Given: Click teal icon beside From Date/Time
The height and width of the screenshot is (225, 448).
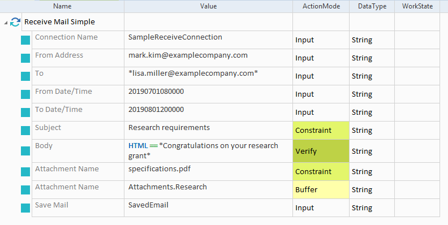Looking at the screenshot, I should pyautogui.click(x=25, y=94).
